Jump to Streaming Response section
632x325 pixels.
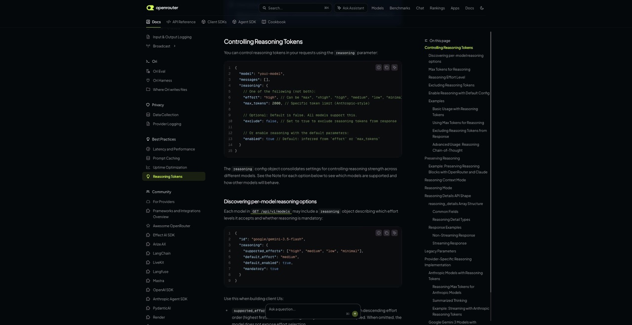(x=449, y=243)
